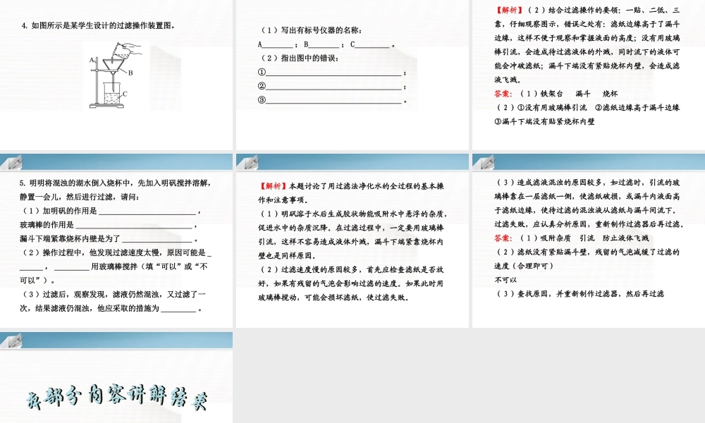The image size is (705, 423).
Task: Click the header paper icon on the question 5 slide
Action: tap(11, 161)
